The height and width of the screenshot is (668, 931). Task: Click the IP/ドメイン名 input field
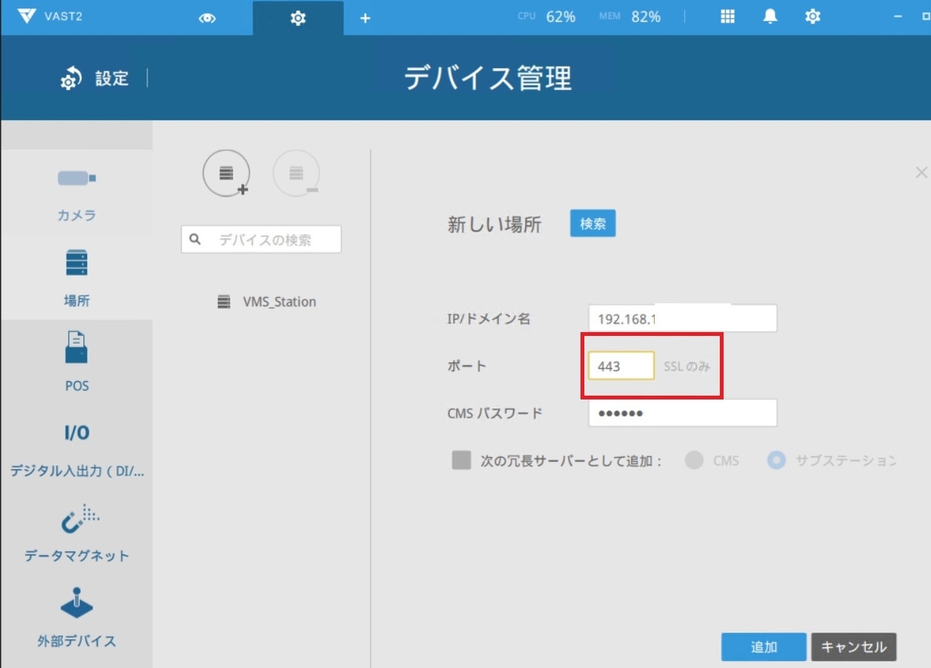tap(683, 319)
